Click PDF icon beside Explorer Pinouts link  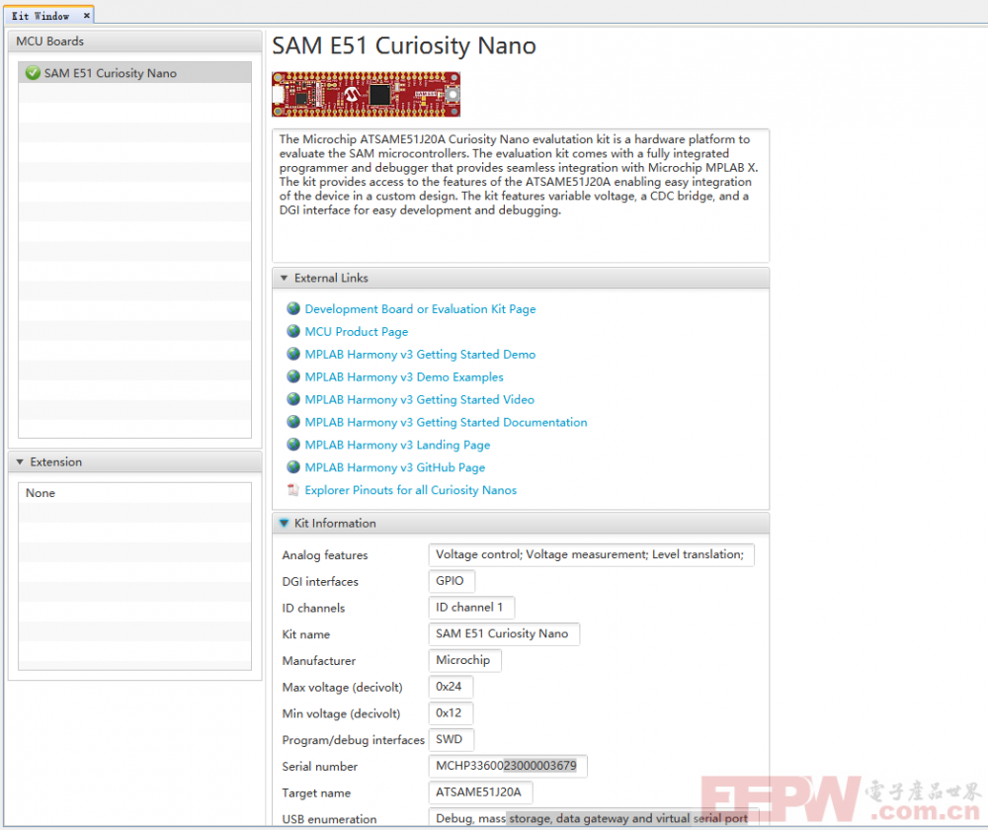(293, 490)
